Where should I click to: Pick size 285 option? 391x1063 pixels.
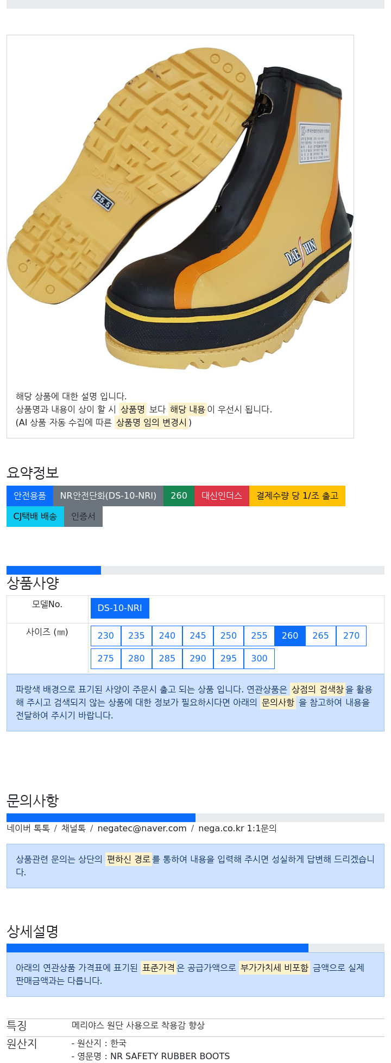coord(167,659)
